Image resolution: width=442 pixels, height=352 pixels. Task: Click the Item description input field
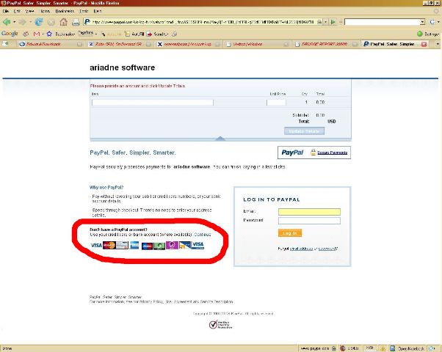click(x=153, y=103)
